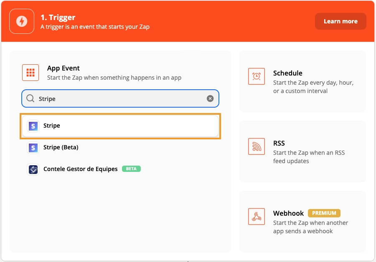Image resolution: width=376 pixels, height=262 pixels.
Task: Click the Stripe (Beta) logo icon
Action: coord(33,148)
